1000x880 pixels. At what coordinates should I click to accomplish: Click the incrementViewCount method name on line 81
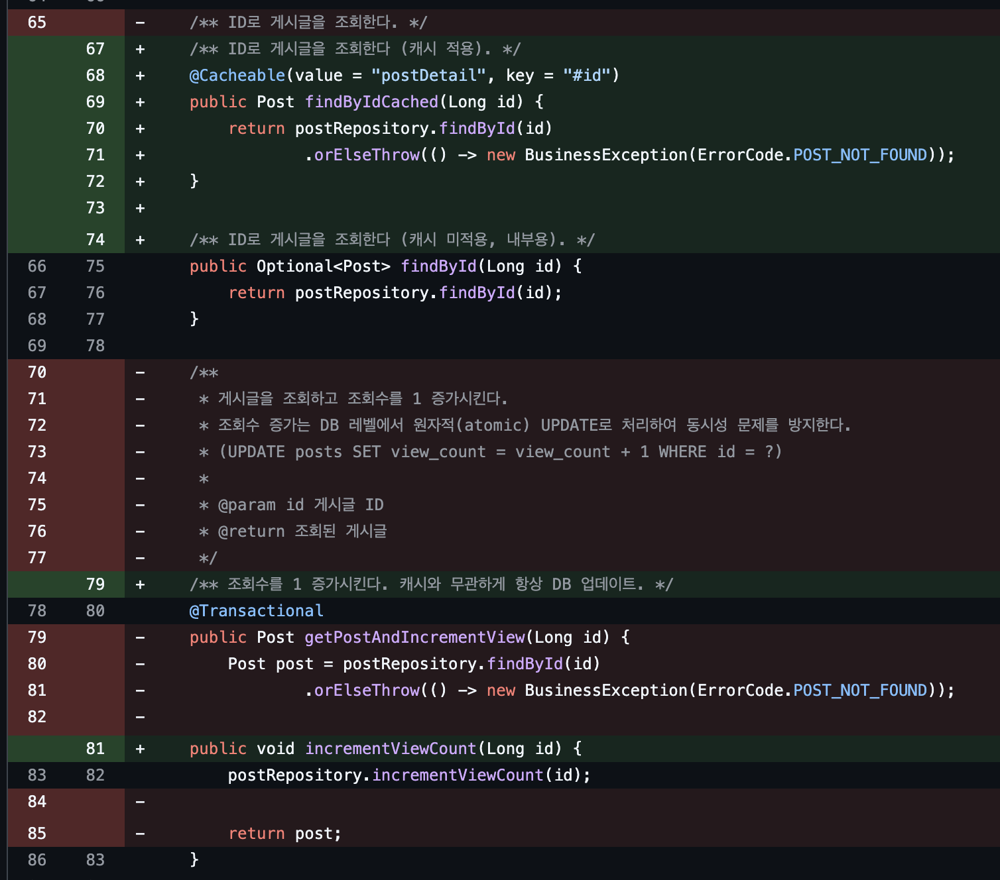tap(391, 748)
